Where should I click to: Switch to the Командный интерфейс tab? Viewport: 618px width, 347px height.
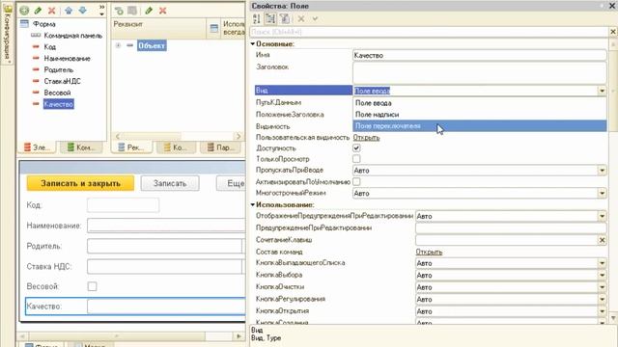point(81,147)
